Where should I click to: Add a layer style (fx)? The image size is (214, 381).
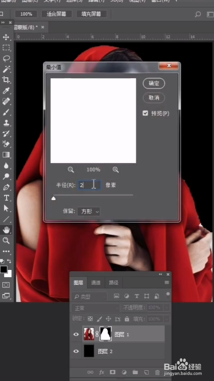102,372
